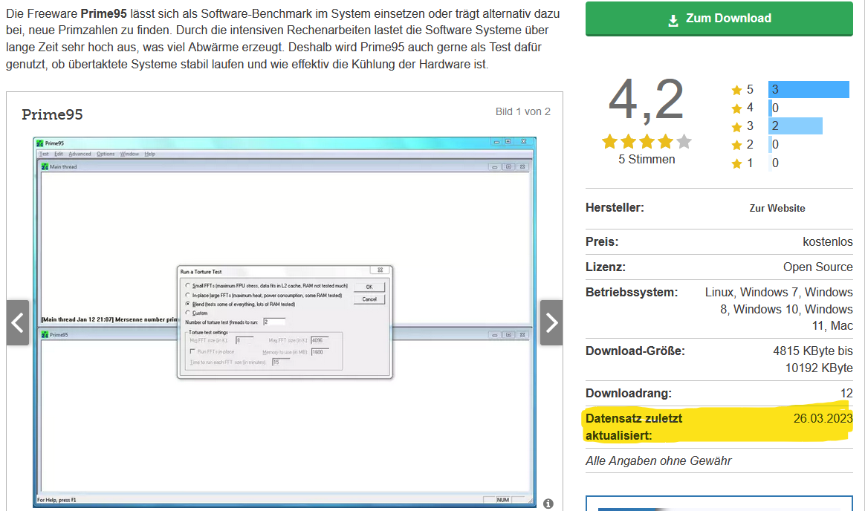This screenshot has height=511, width=865.
Task: Click the 4-star rating bar
Action: (x=770, y=108)
